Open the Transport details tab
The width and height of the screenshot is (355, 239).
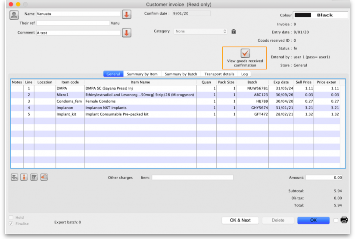219,74
